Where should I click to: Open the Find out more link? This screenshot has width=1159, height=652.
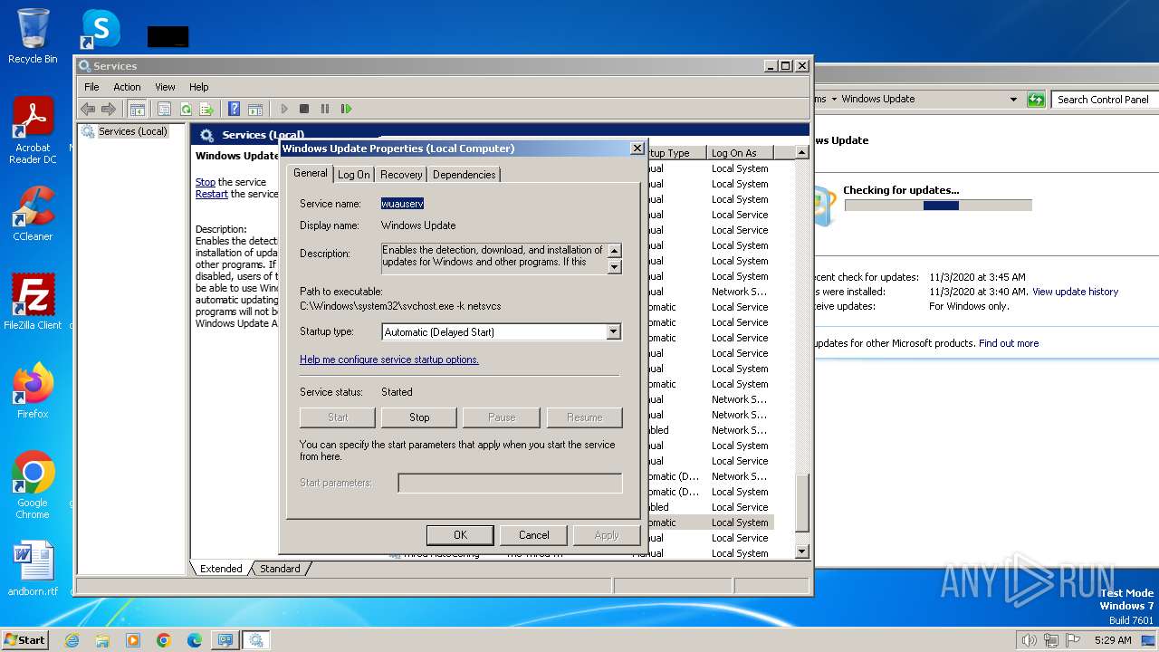[x=1009, y=343]
